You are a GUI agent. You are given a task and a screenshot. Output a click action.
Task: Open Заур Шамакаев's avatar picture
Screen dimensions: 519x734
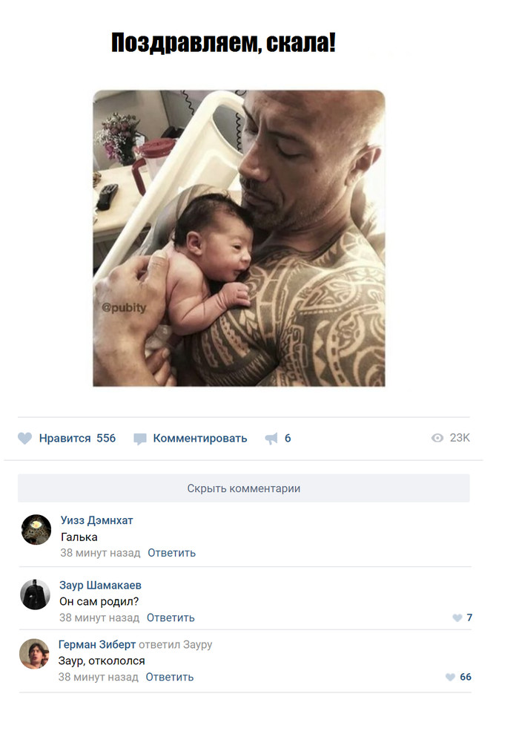click(x=35, y=594)
